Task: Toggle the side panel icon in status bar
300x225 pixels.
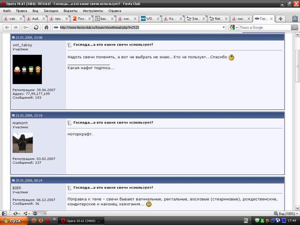Action: (x=4, y=213)
